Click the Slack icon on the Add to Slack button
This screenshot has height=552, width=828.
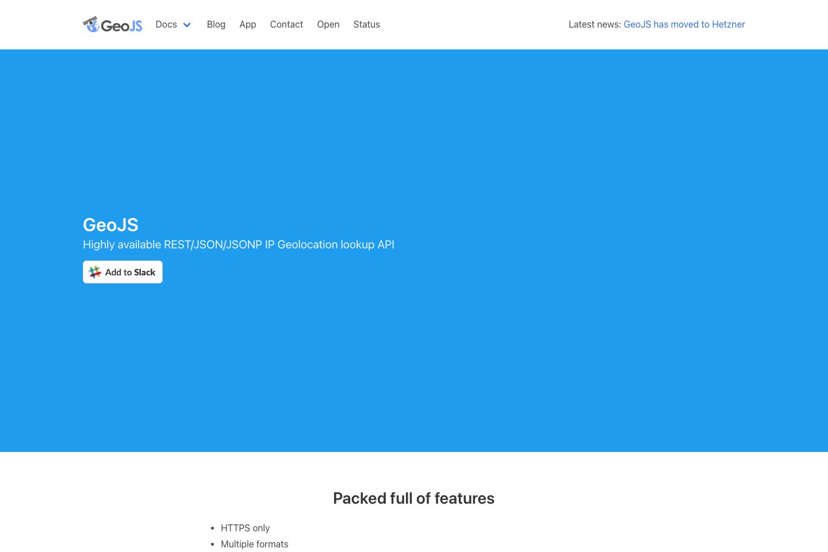94,271
